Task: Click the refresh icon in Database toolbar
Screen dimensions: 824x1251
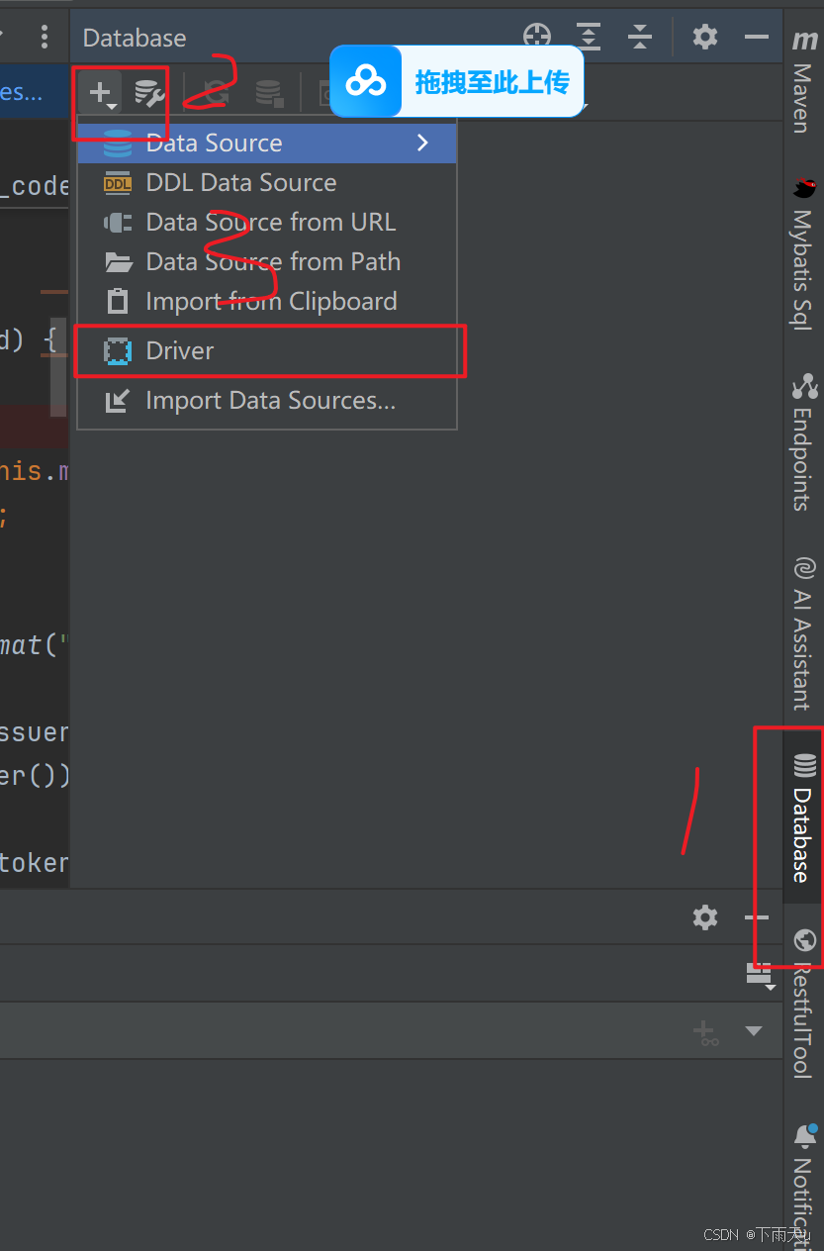Action: 217,94
